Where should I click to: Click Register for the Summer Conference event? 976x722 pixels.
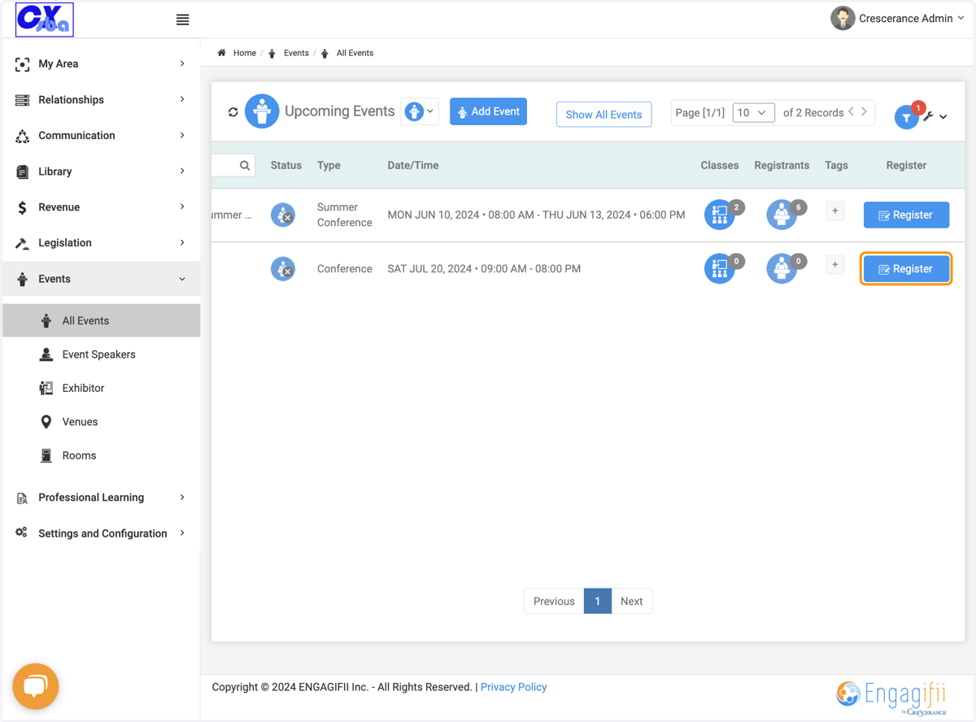click(x=906, y=215)
